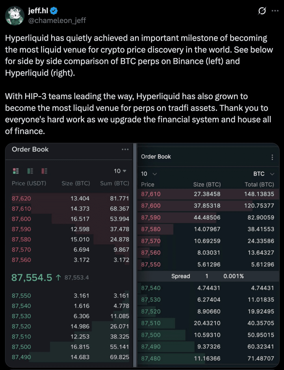Expand Binance price grouping dropdown showing 10
Viewport: 284px width, 370px height.
(x=120, y=171)
